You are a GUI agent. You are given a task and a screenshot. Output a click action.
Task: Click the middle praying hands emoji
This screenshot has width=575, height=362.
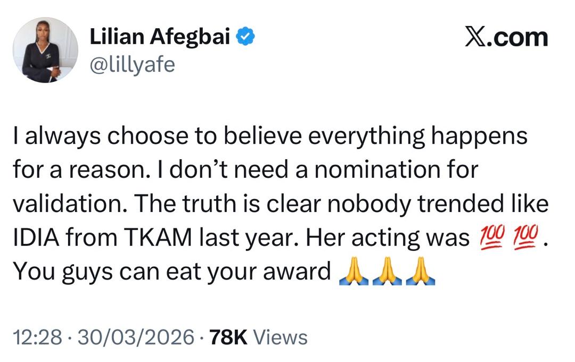pyautogui.click(x=387, y=272)
